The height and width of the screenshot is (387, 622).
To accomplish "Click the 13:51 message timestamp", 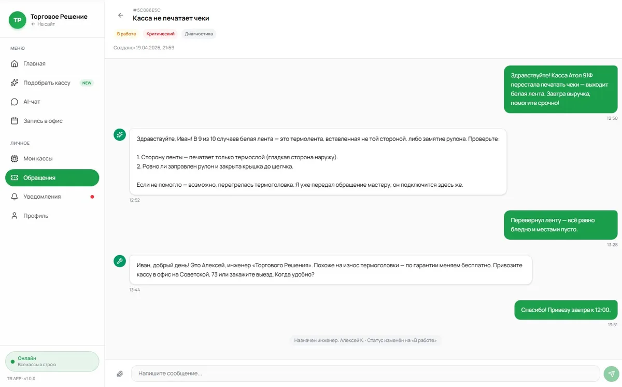I will 612,325.
